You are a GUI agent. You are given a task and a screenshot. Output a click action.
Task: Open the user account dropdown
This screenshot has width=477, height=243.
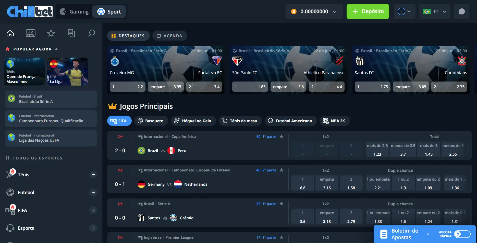[x=405, y=11]
